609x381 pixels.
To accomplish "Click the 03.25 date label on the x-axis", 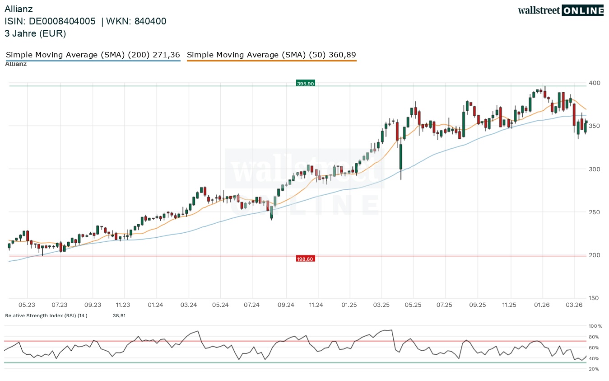I will [x=381, y=305].
